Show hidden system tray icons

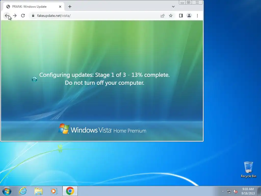[223, 191]
